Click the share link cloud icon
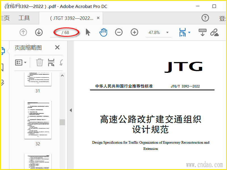227x170 pixels. coord(215,32)
